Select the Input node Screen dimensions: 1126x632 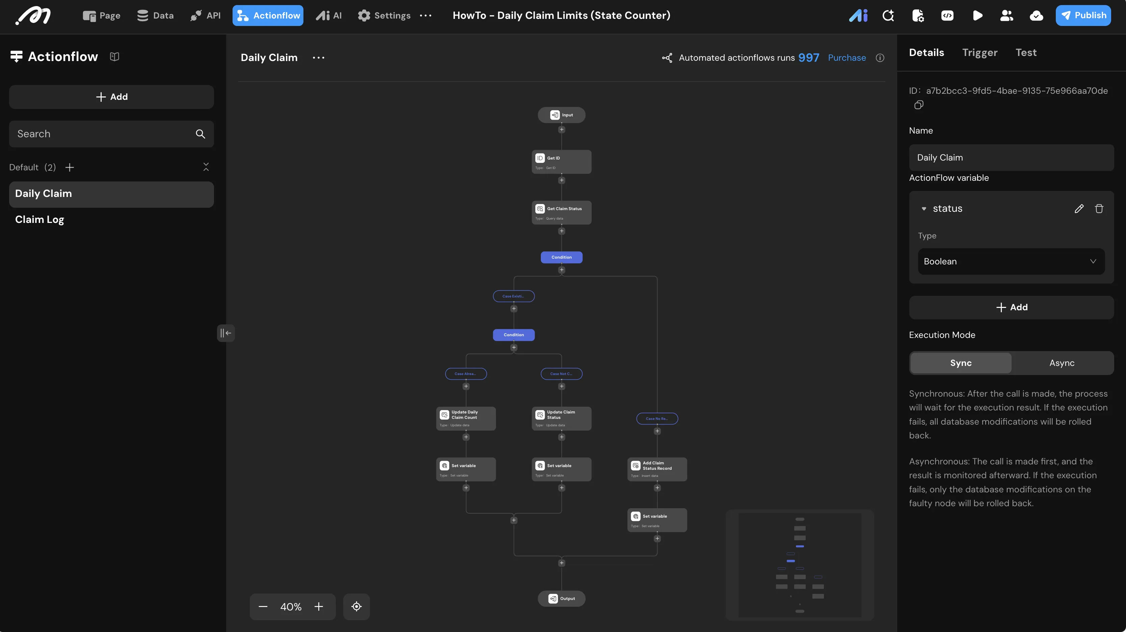(x=561, y=115)
